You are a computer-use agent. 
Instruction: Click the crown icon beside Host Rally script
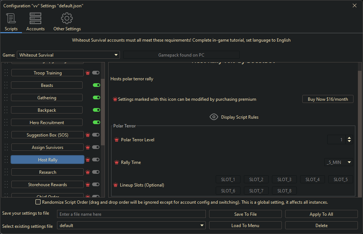(x=88, y=160)
